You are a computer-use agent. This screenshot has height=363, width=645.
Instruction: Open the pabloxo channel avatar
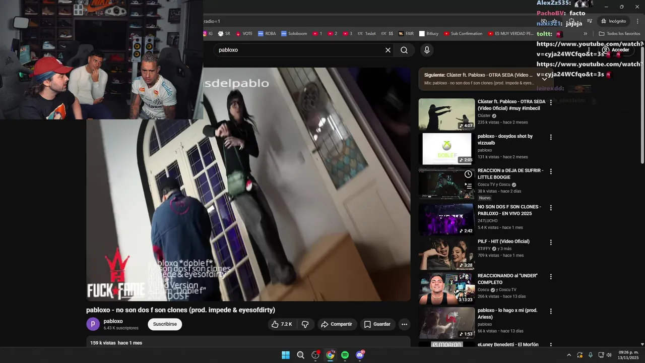(93, 324)
